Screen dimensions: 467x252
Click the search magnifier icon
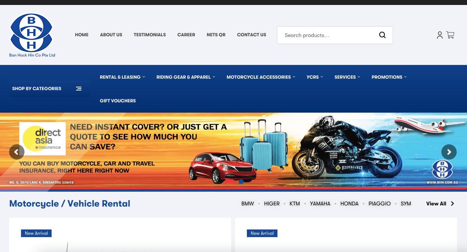click(x=382, y=35)
